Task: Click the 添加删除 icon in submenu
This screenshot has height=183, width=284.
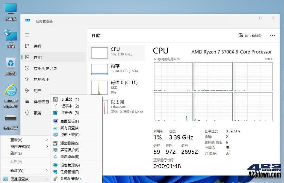Action: (55, 143)
